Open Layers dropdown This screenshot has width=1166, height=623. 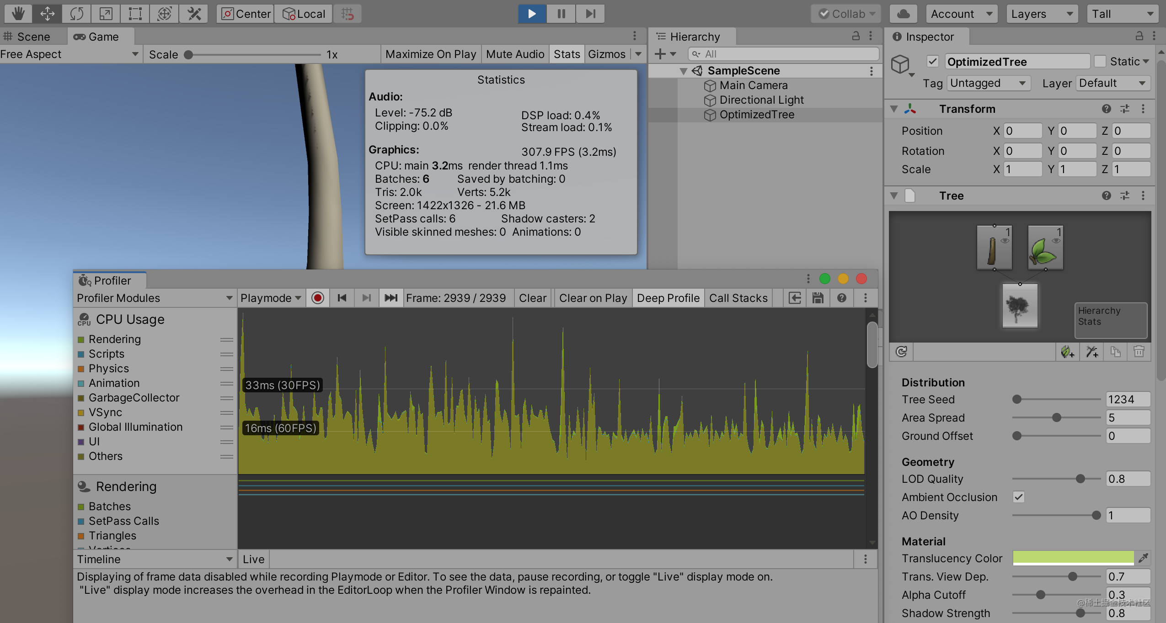pyautogui.click(x=1042, y=14)
